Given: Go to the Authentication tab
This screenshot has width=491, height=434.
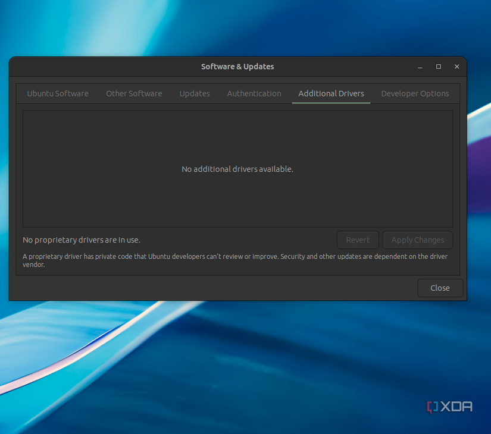Looking at the screenshot, I should click(254, 93).
